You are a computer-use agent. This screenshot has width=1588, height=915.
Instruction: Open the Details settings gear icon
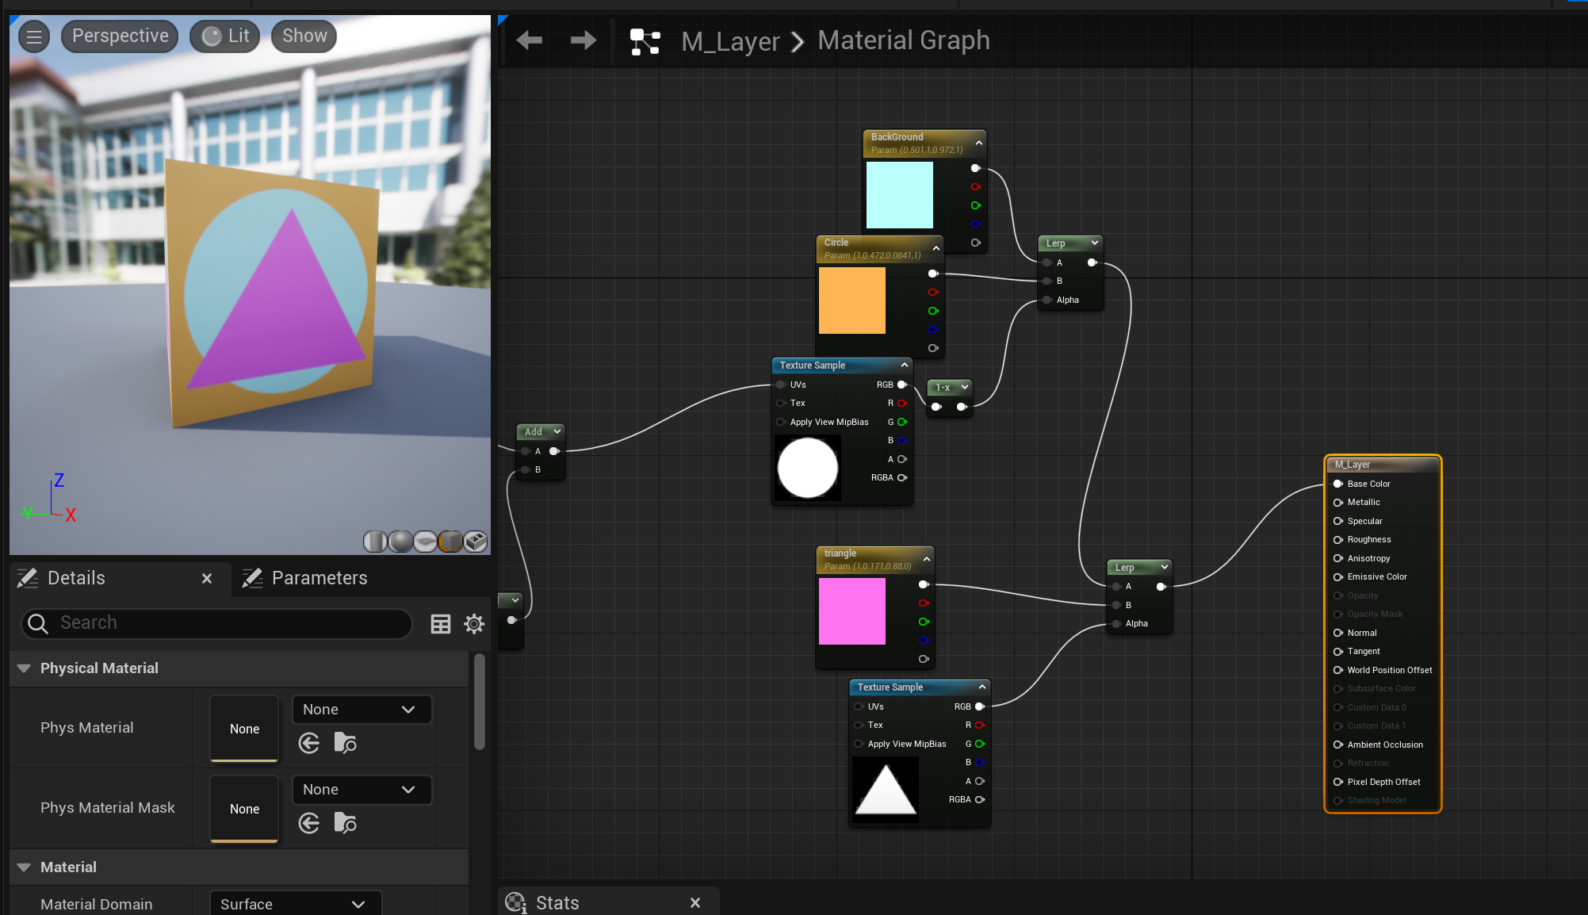[474, 624]
